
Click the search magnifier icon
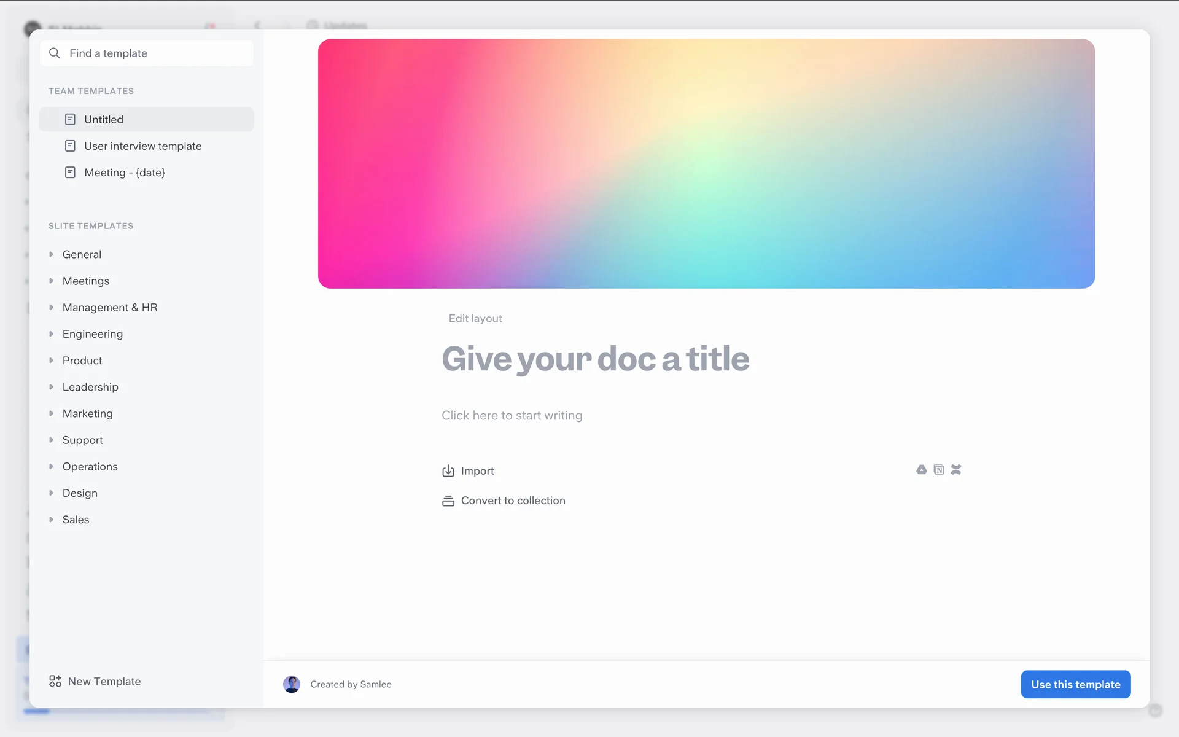(x=55, y=53)
